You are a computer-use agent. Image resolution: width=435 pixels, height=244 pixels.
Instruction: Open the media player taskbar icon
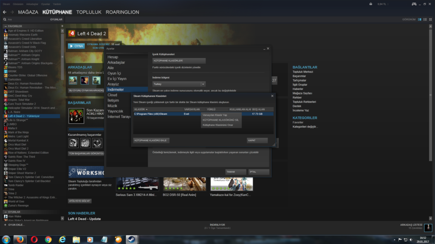click(90, 239)
